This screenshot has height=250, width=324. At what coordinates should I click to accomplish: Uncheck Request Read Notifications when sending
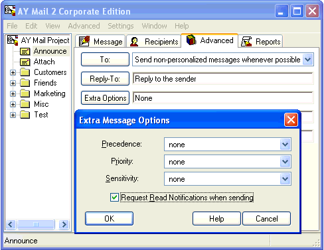[x=114, y=198]
